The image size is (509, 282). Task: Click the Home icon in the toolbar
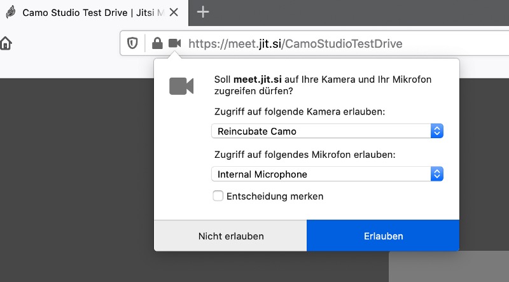pyautogui.click(x=6, y=43)
